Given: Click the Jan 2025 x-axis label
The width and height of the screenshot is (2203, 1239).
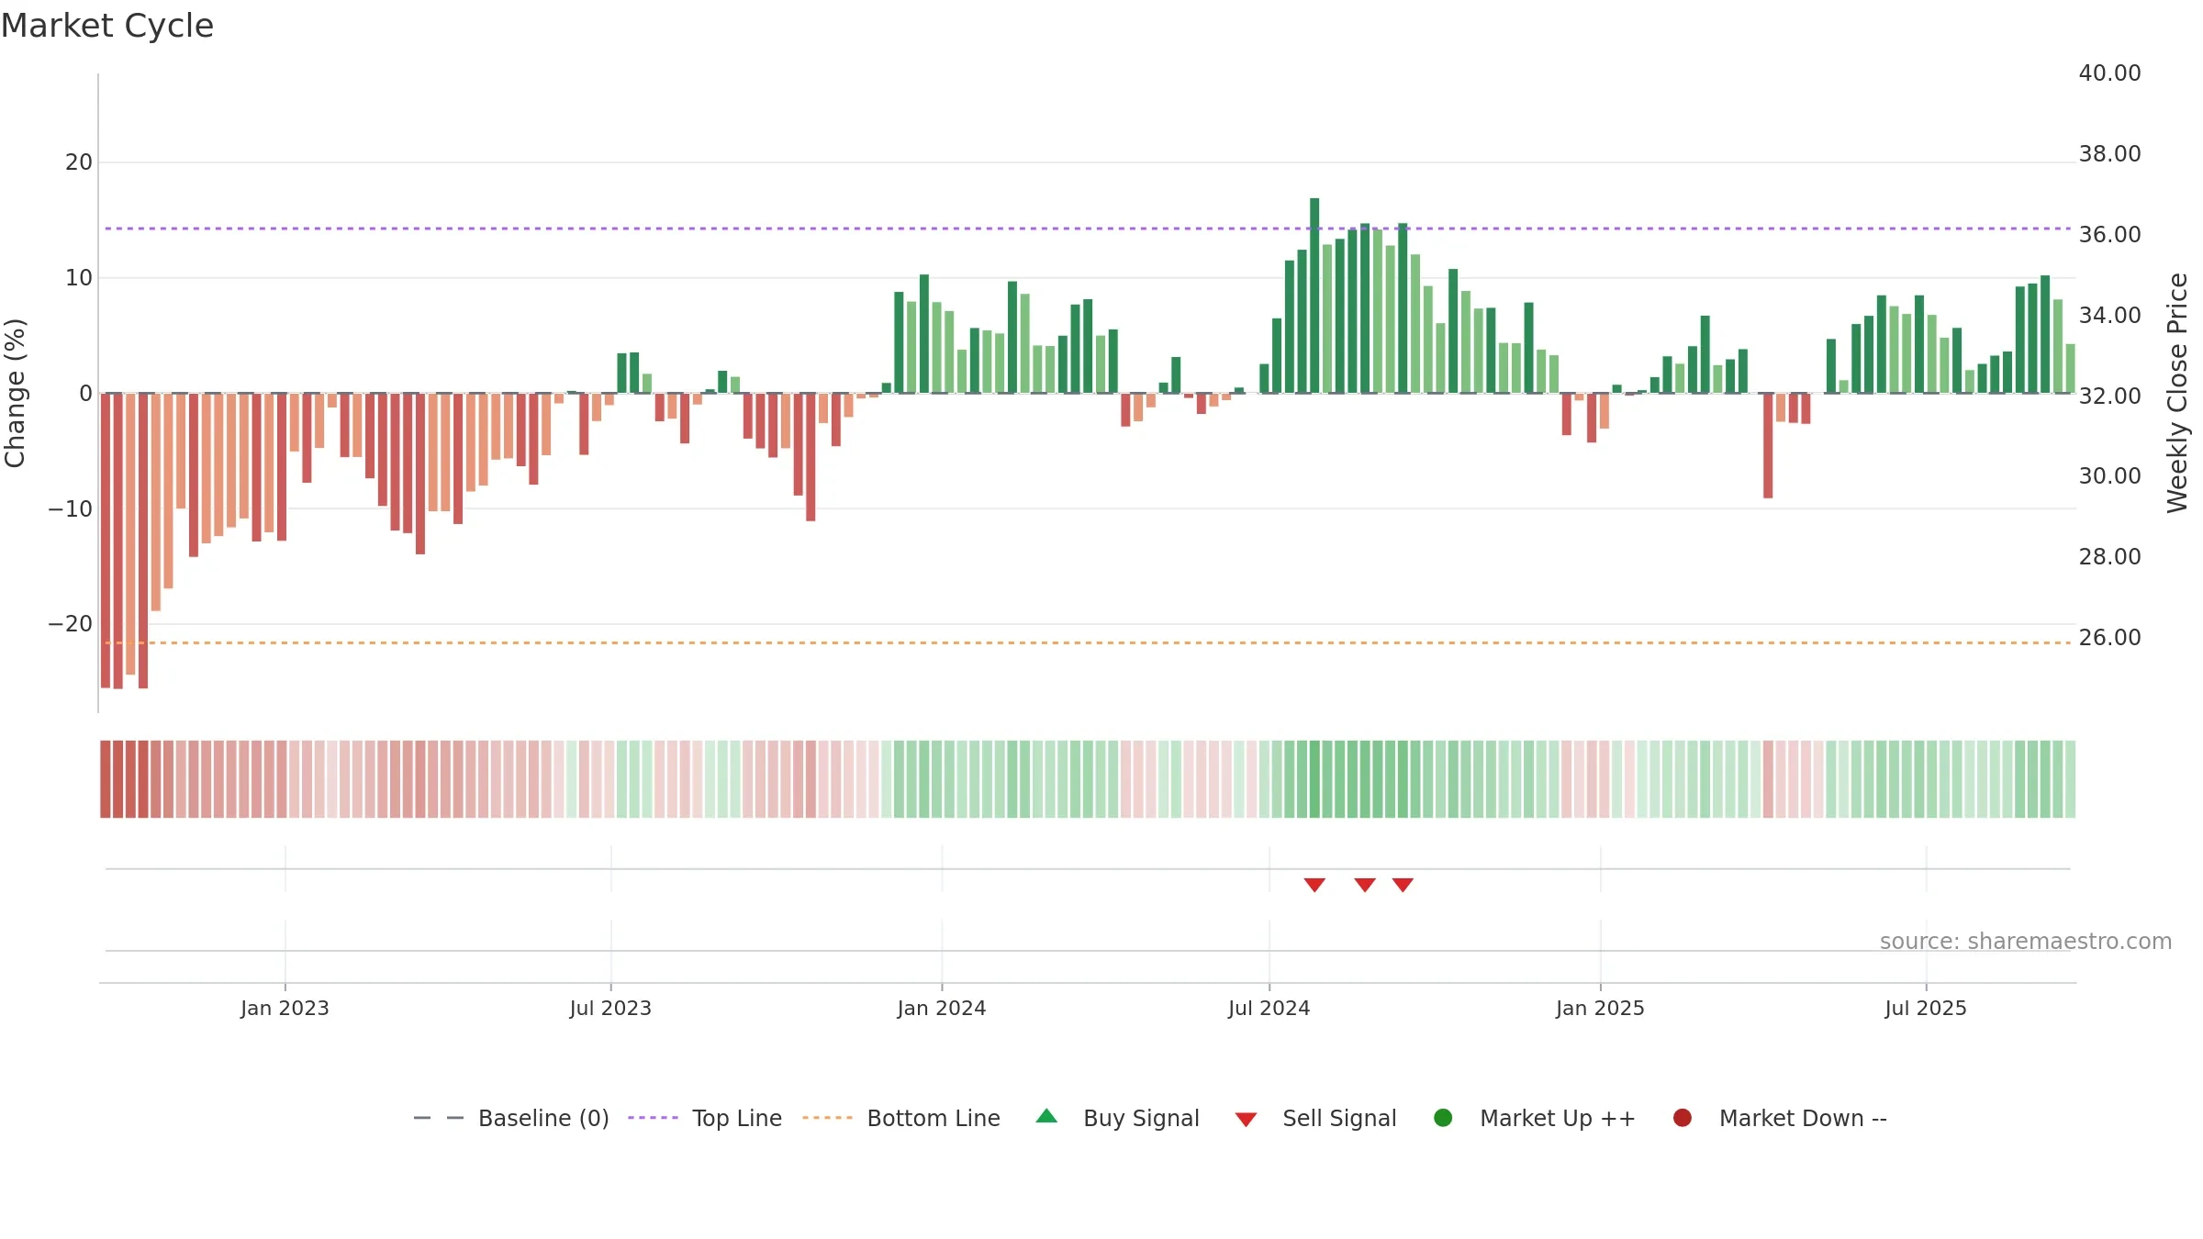Looking at the screenshot, I should point(1600,1008).
